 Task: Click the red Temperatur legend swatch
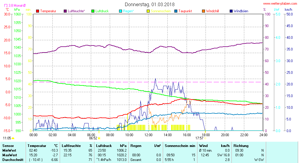point(38,11)
